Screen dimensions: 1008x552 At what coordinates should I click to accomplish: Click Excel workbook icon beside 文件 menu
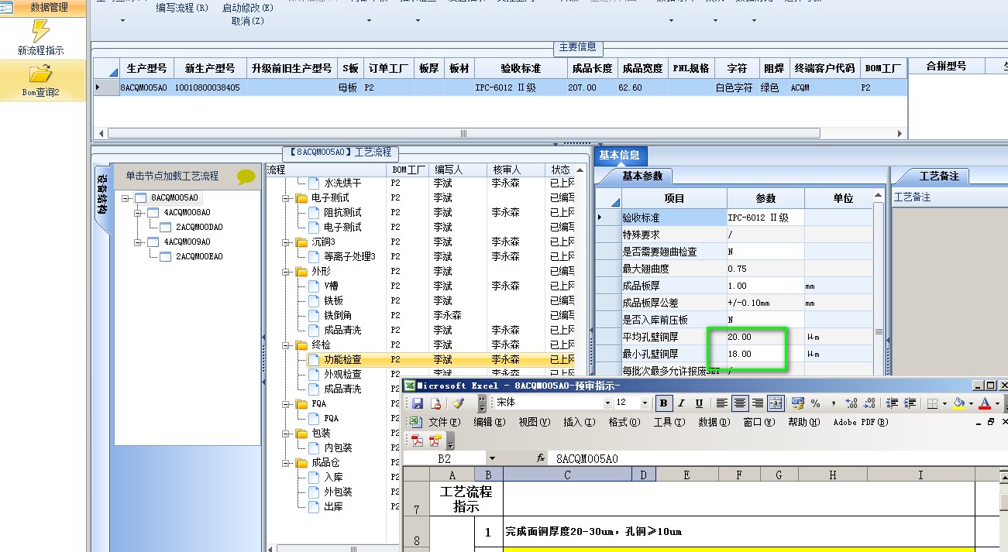pyautogui.click(x=415, y=422)
